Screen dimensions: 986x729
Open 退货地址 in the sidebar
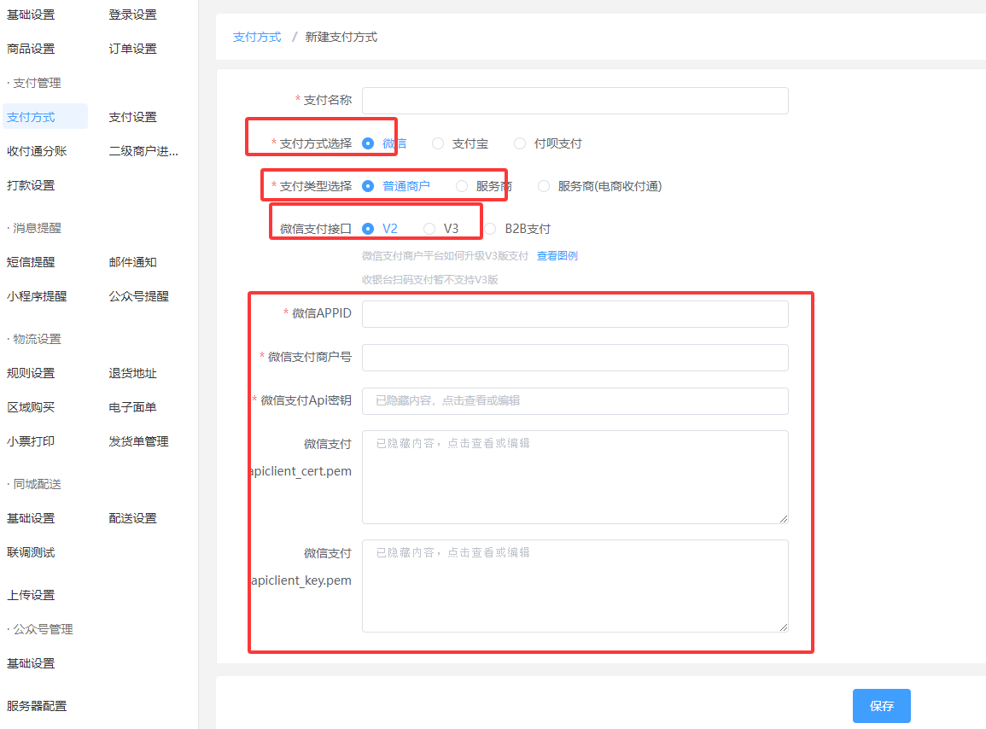(132, 373)
